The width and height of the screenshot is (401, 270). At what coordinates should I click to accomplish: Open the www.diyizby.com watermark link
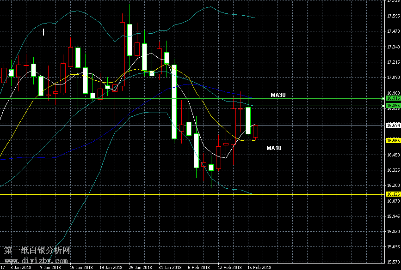(37, 261)
